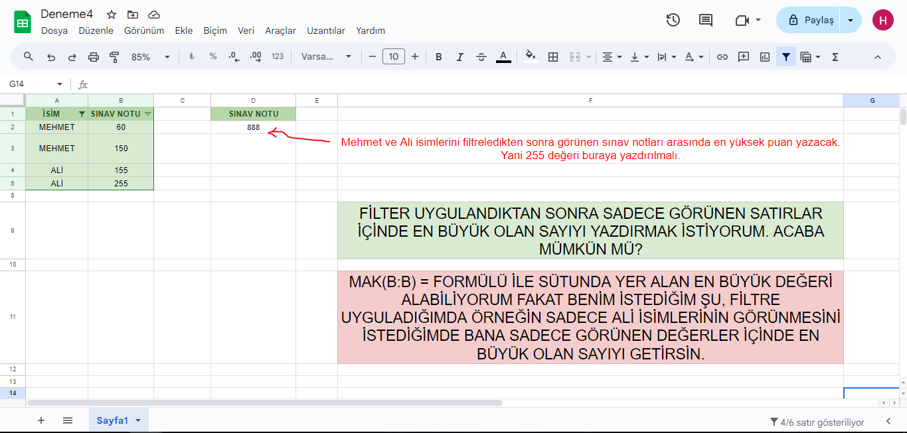Click the search menus magnifier icon

click(x=29, y=57)
